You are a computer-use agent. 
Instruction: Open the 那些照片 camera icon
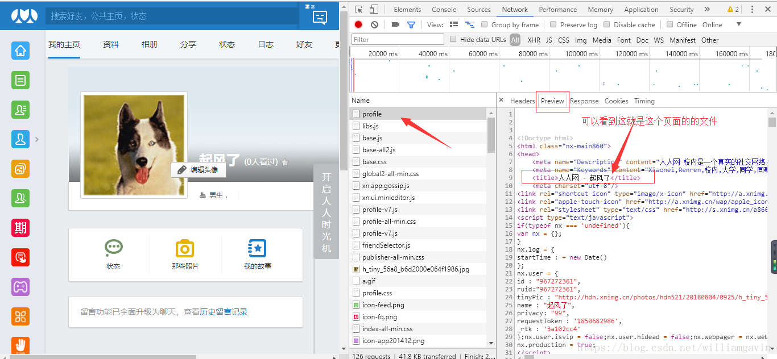[x=185, y=248]
